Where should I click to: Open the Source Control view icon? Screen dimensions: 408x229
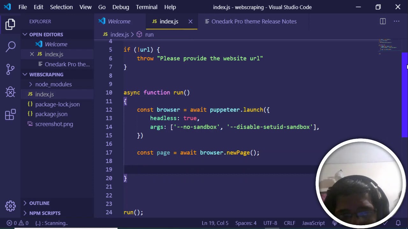click(10, 69)
